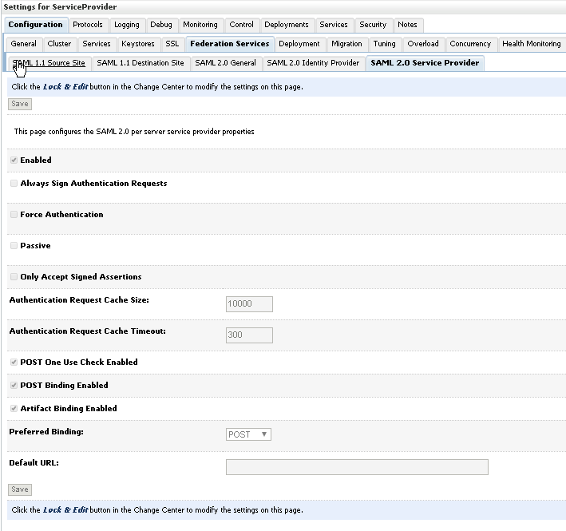This screenshot has width=566, height=531.
Task: Click the top Save button
Action: click(x=20, y=104)
